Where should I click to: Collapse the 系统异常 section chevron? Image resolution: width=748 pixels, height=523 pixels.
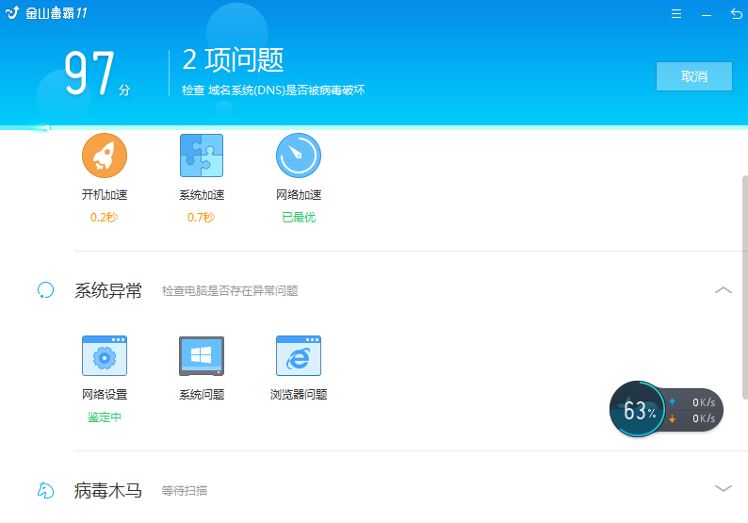click(723, 290)
